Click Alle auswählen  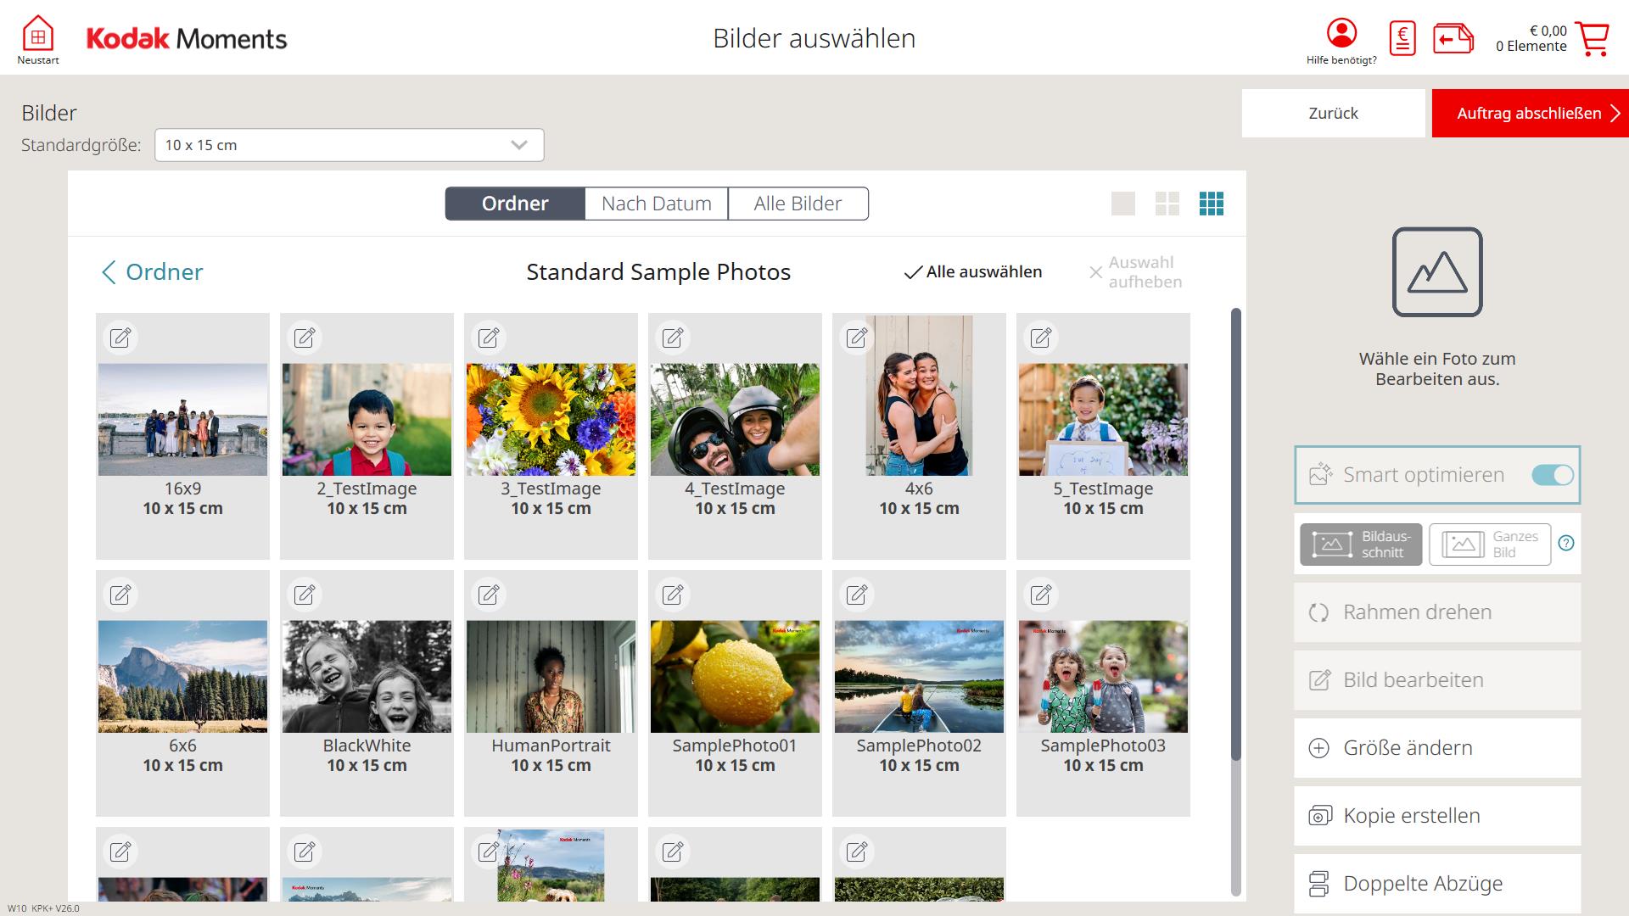(x=973, y=272)
